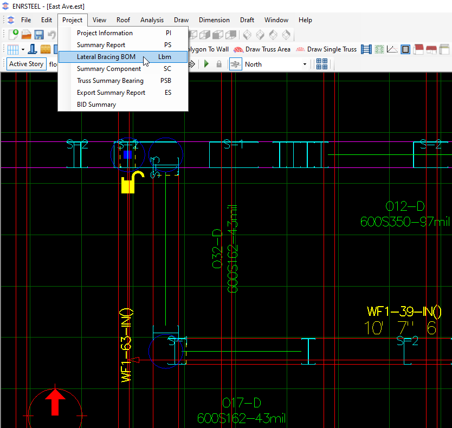Image resolution: width=452 pixels, height=428 pixels.
Task: Save the project with floppy disk icon
Action: tap(39, 35)
